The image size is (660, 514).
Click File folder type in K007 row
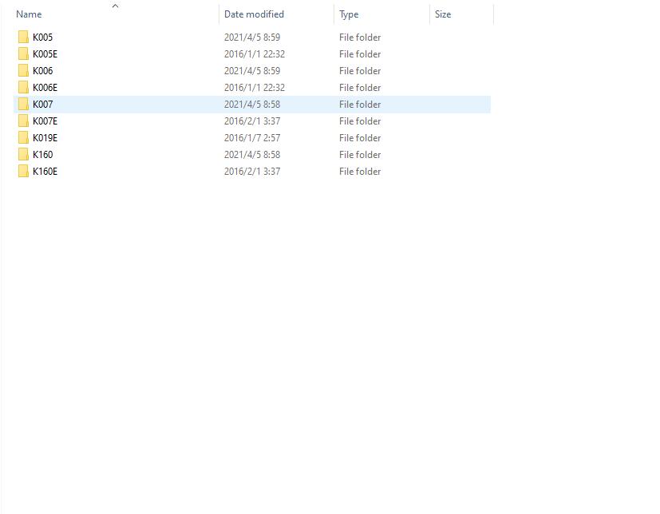[360, 105]
